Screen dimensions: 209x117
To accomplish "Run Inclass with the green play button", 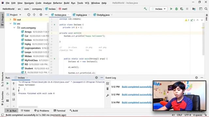I will (171, 9).
